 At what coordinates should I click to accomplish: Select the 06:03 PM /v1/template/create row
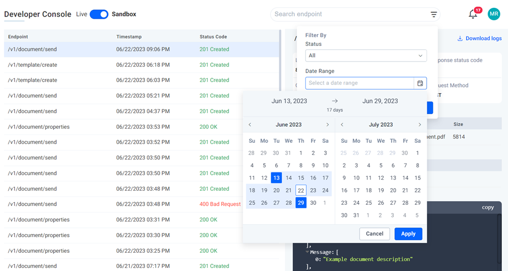142,80
